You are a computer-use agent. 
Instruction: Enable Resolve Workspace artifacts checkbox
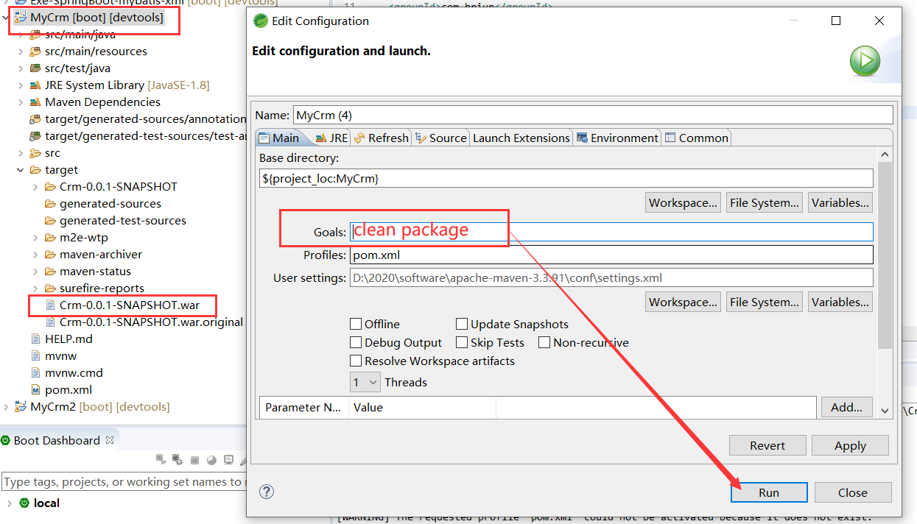[x=356, y=361]
